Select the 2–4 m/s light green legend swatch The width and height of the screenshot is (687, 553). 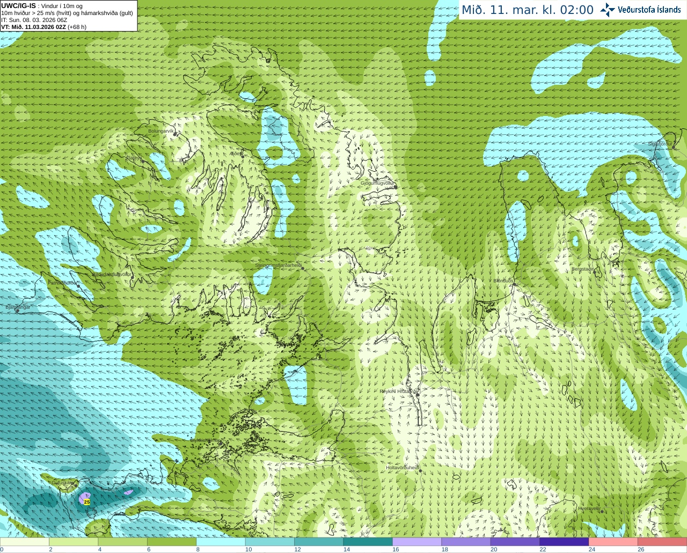74,542
